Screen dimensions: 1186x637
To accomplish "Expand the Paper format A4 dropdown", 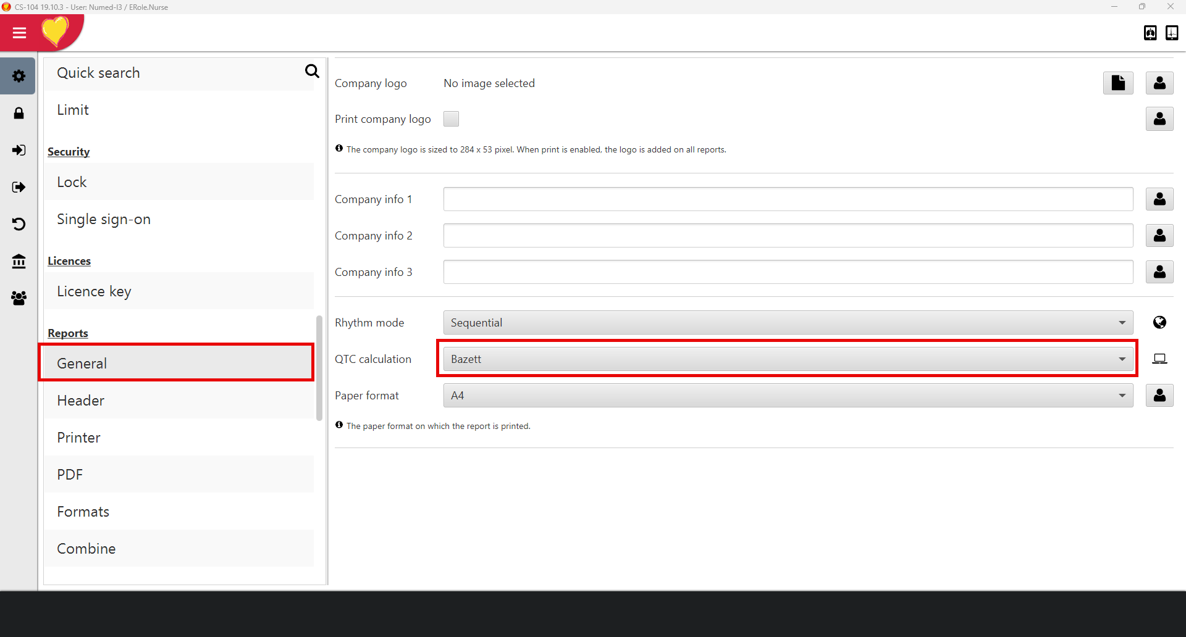I will point(788,395).
